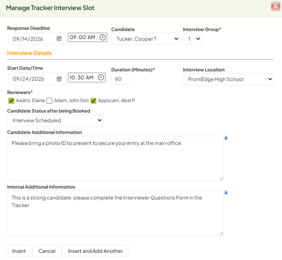This screenshot has height=260, width=282.
Task: Click the 10:30 AM start time field
Action: (x=87, y=78)
